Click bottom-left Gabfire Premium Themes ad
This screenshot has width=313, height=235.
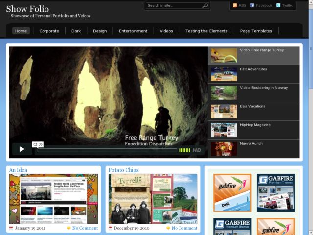pyautogui.click(x=232, y=227)
